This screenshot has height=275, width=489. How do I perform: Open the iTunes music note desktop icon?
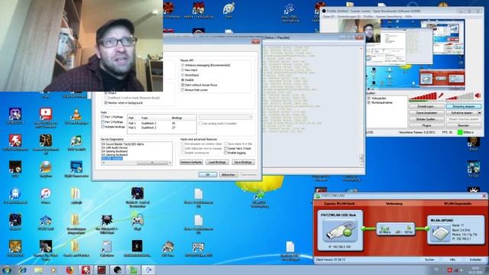(46, 194)
